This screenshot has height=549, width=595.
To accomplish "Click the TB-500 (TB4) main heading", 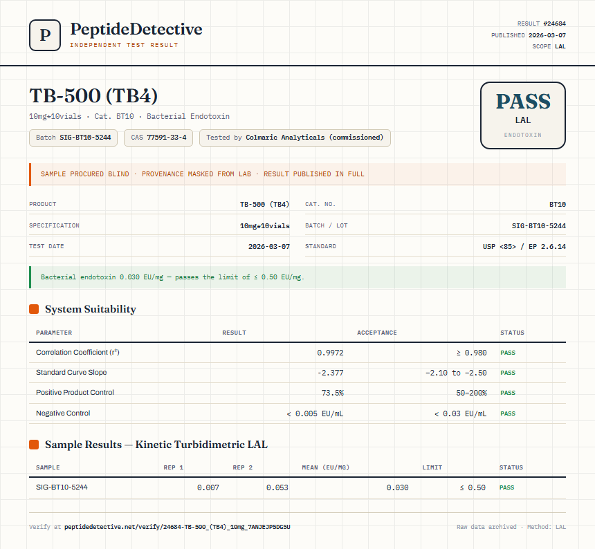I will click(93, 95).
